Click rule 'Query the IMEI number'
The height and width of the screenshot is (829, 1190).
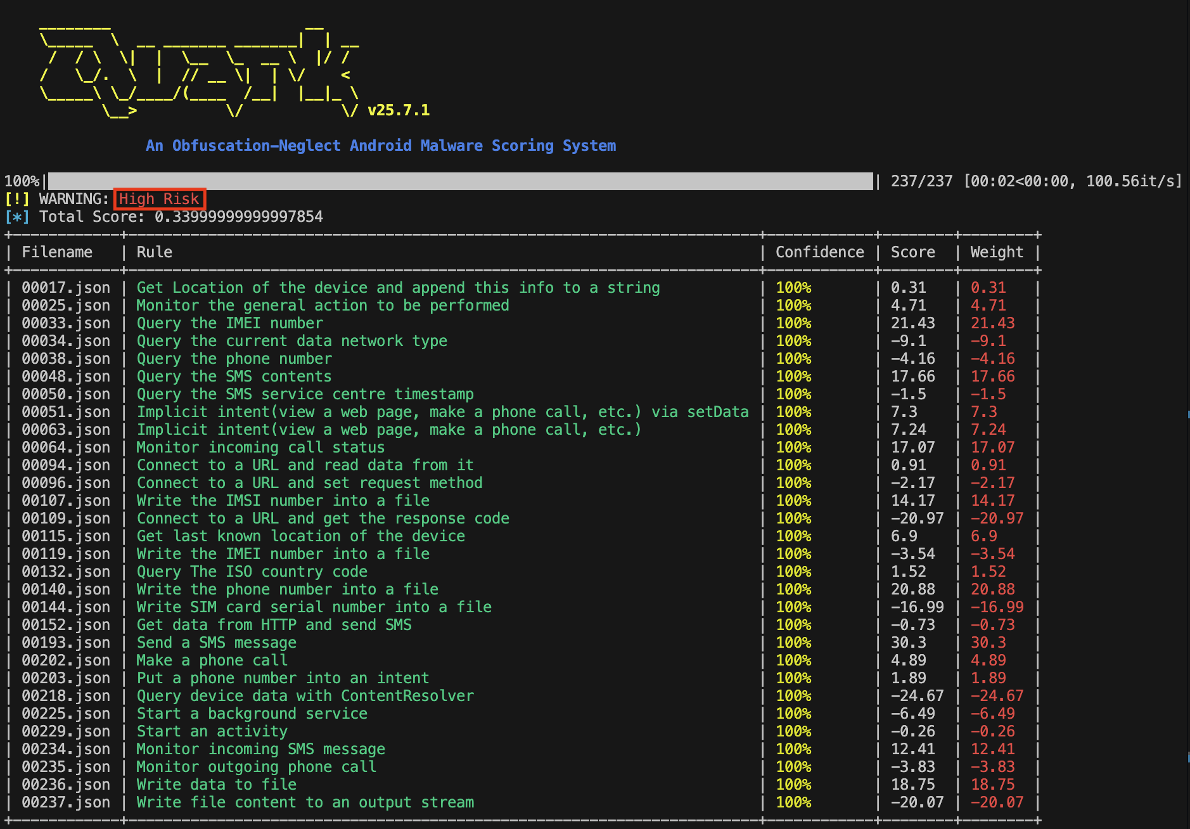(230, 323)
